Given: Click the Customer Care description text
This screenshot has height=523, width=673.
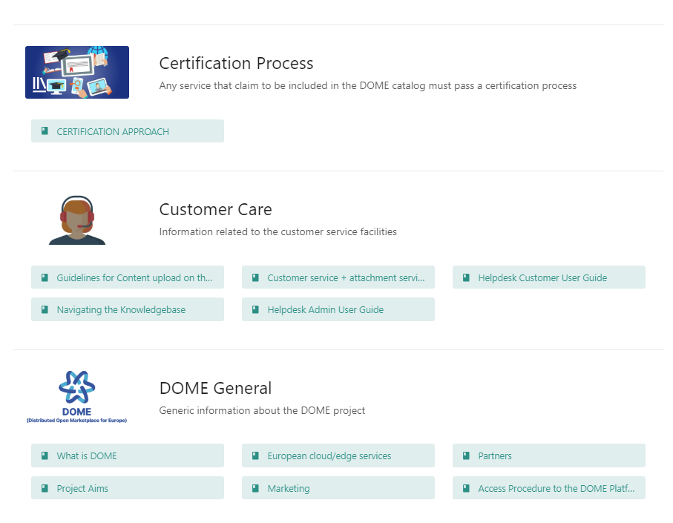Looking at the screenshot, I should 278,231.
